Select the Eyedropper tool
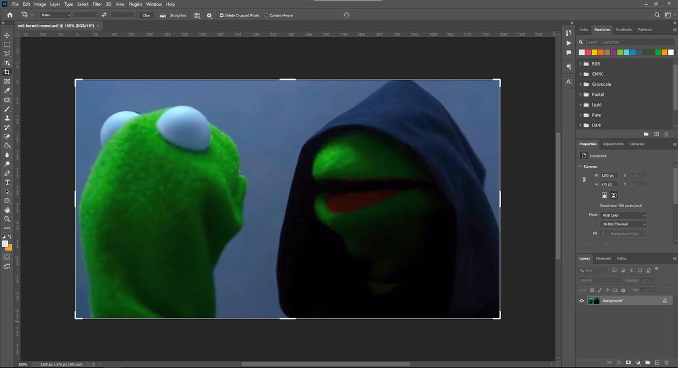 pos(7,90)
